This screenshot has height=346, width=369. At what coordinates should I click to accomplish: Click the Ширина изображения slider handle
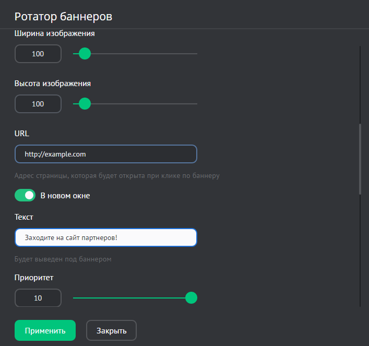point(85,54)
